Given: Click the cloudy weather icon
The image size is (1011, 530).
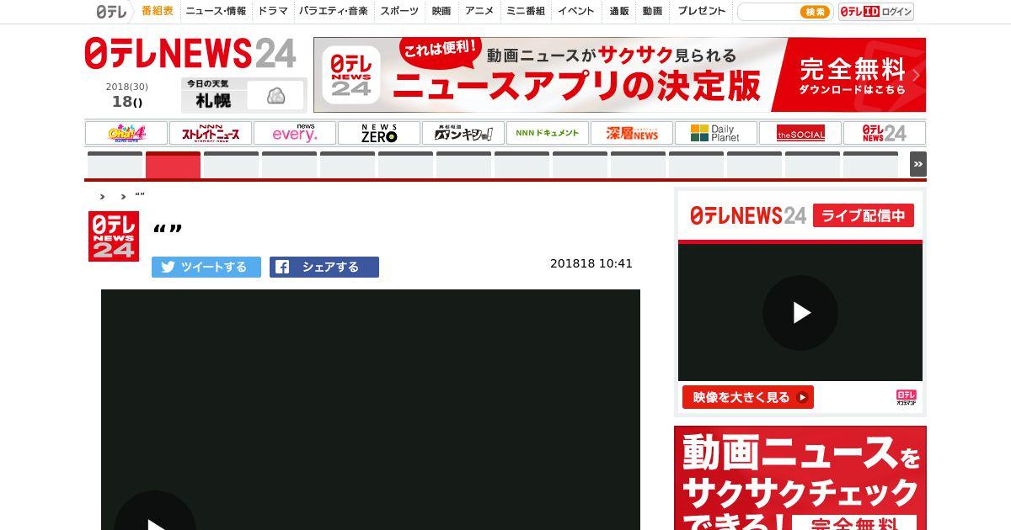Looking at the screenshot, I should pos(275,96).
